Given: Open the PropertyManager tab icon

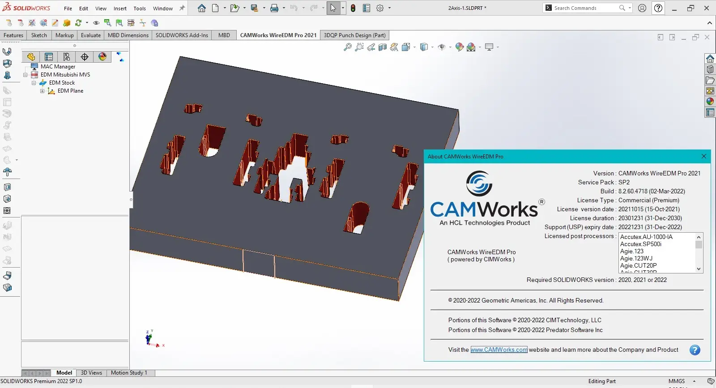Looking at the screenshot, I should click(49, 57).
